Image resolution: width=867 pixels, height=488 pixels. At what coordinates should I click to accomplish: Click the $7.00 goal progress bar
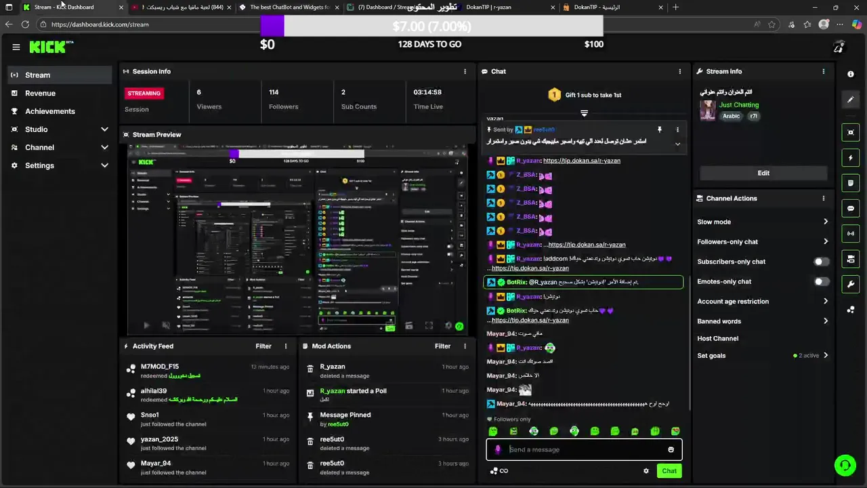click(431, 26)
